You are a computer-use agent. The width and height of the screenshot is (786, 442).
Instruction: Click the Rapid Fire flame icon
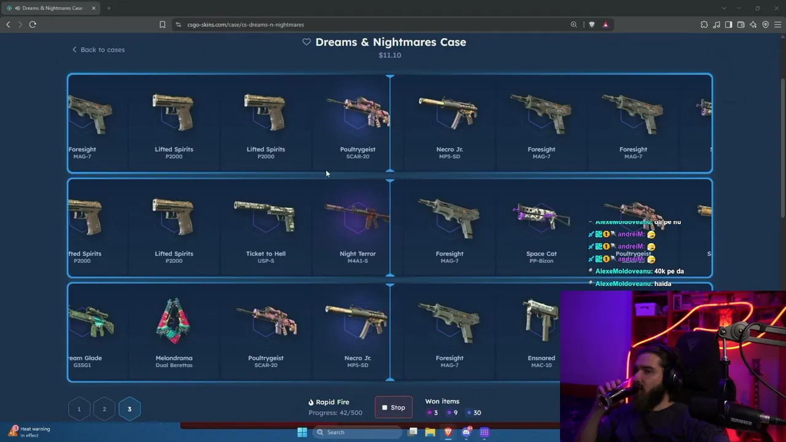[311, 402]
